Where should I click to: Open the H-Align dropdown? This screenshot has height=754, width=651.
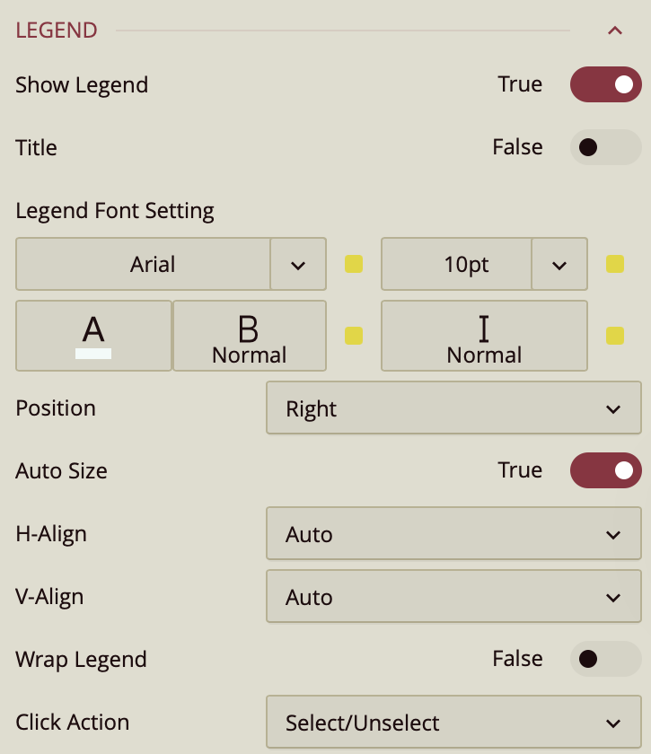453,534
